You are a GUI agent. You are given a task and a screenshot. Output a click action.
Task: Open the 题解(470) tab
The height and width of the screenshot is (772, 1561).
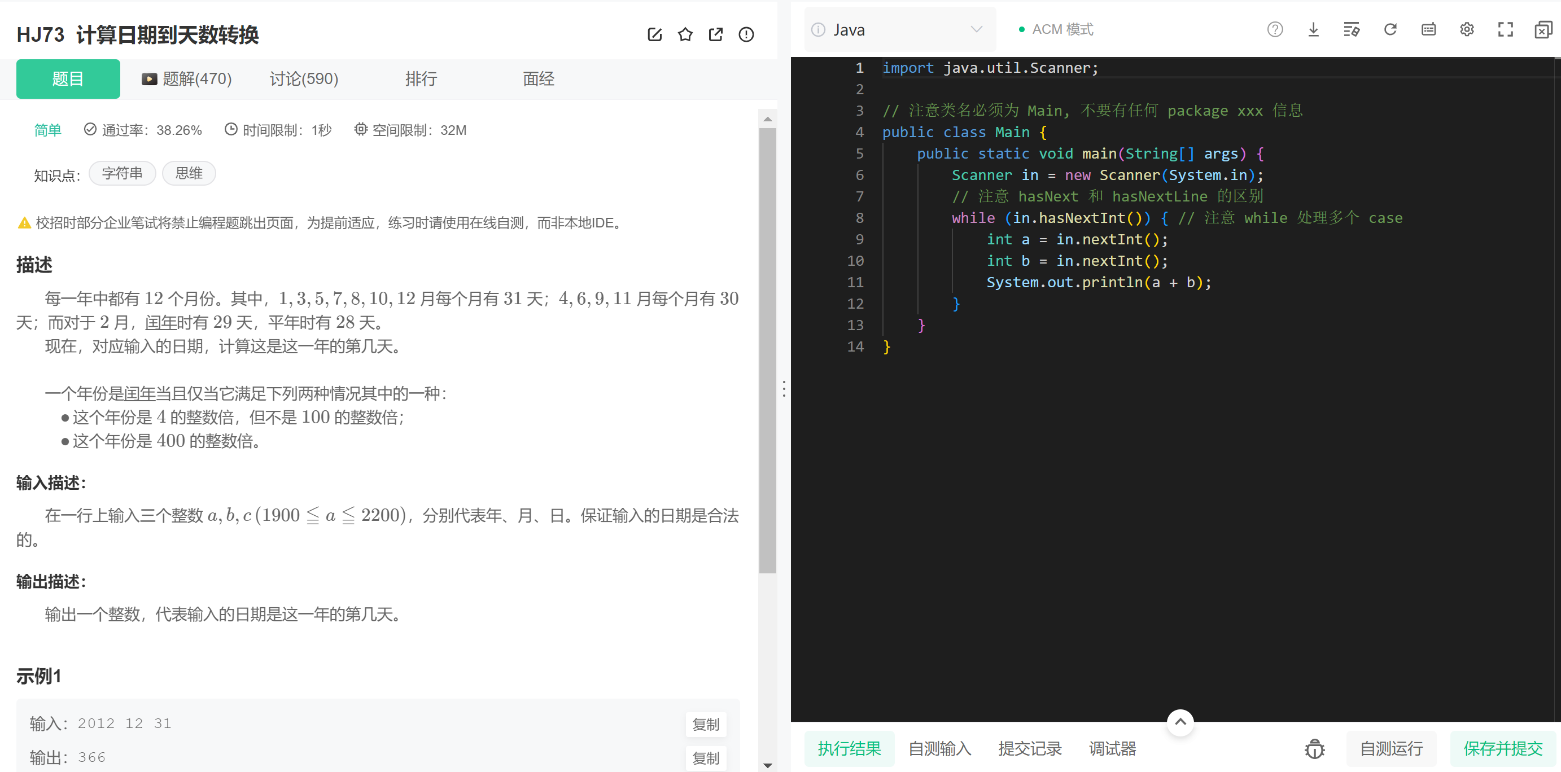pos(187,79)
